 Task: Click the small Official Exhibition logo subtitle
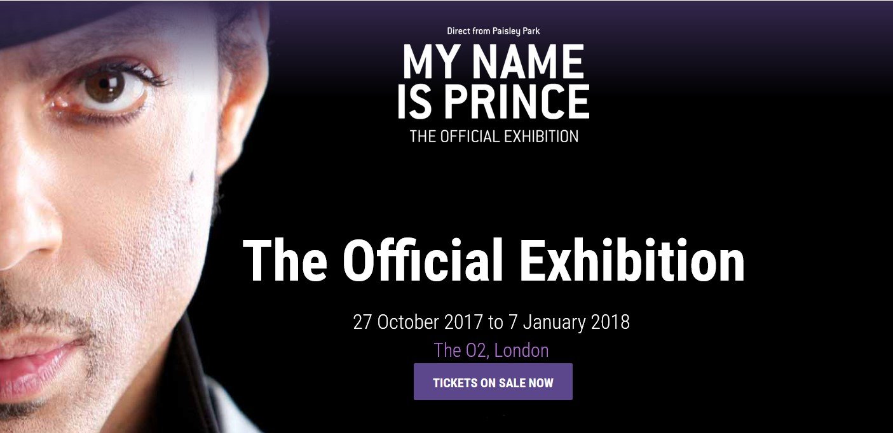pyautogui.click(x=494, y=136)
